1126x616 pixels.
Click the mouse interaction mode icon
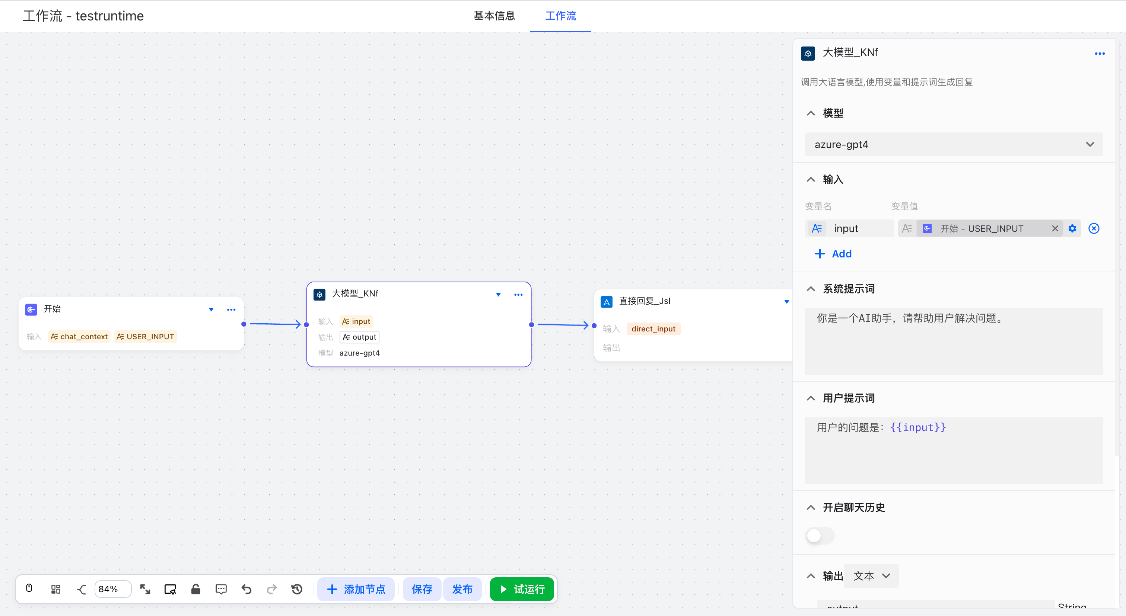coord(29,588)
